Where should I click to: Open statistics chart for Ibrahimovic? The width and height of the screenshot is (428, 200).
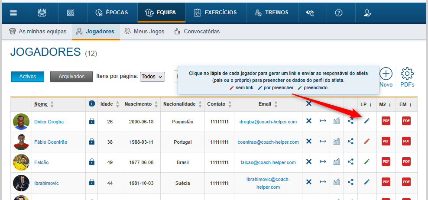point(337,182)
